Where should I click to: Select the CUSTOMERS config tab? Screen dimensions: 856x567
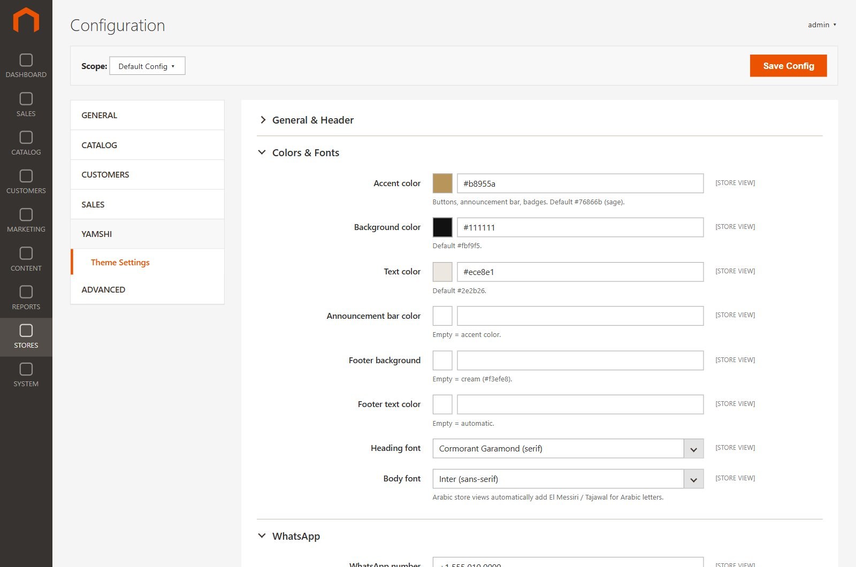(147, 174)
